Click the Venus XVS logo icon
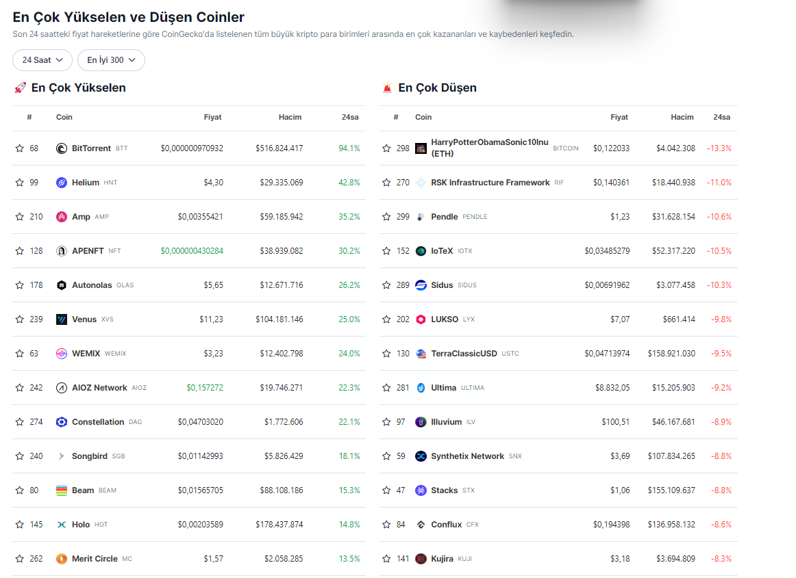This screenshot has width=796, height=578. [x=62, y=319]
